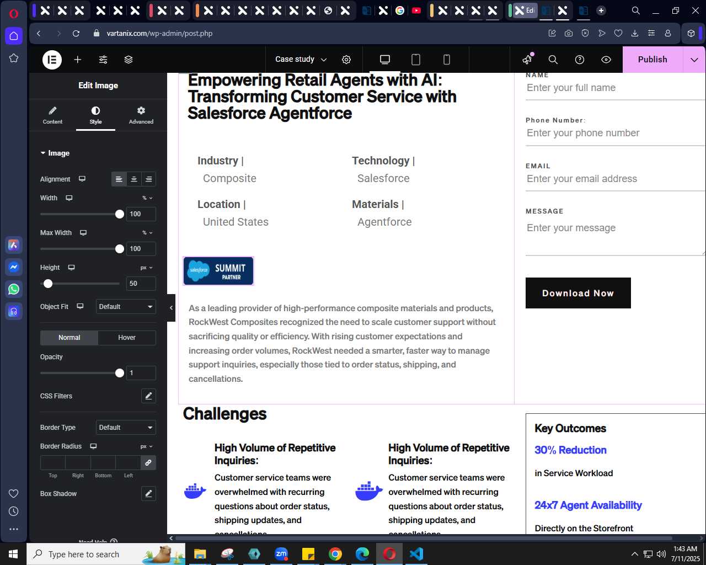Open Visual Studio Code from taskbar
Image resolution: width=706 pixels, height=565 pixels.
tap(416, 554)
